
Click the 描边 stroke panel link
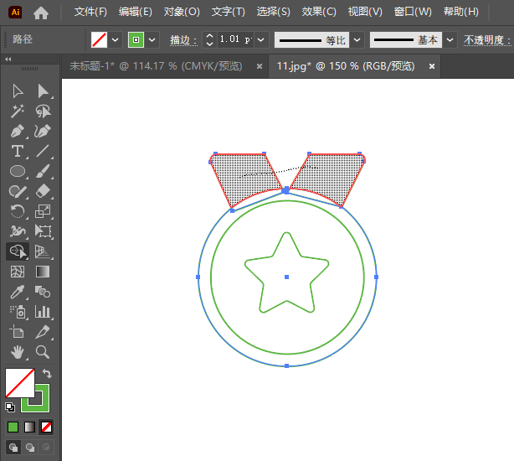182,40
